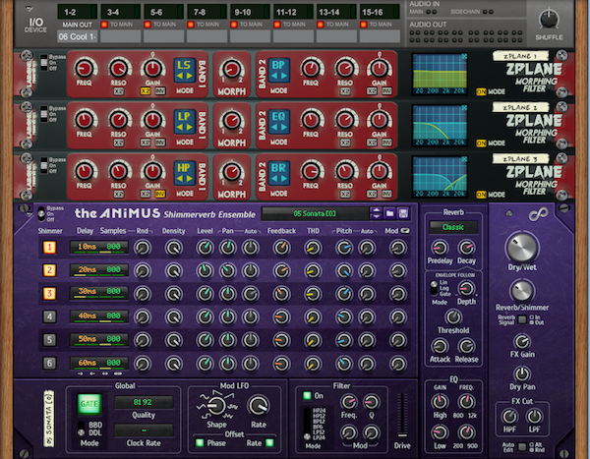The width and height of the screenshot is (590, 459).
Task: Enable Shimmer voice 4 button
Action: tap(49, 316)
